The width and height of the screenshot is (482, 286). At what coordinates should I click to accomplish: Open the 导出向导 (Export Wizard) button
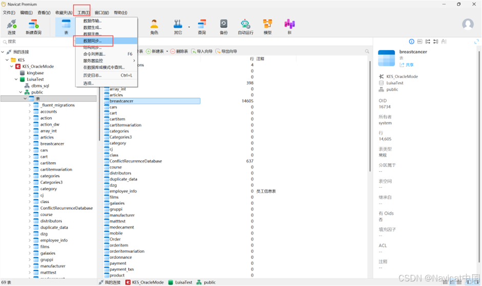pos(226,51)
